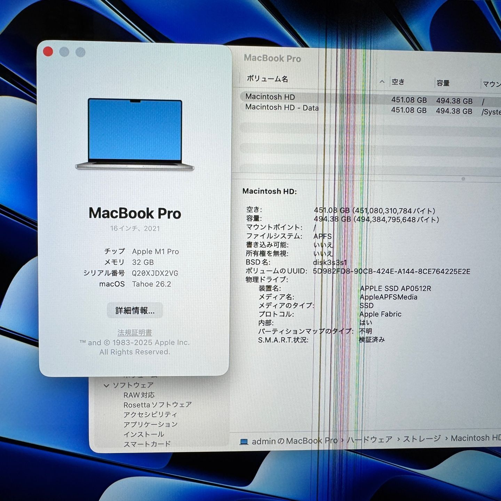Select アプリケーション in the sidebar
The width and height of the screenshot is (501, 501).
coord(151,424)
